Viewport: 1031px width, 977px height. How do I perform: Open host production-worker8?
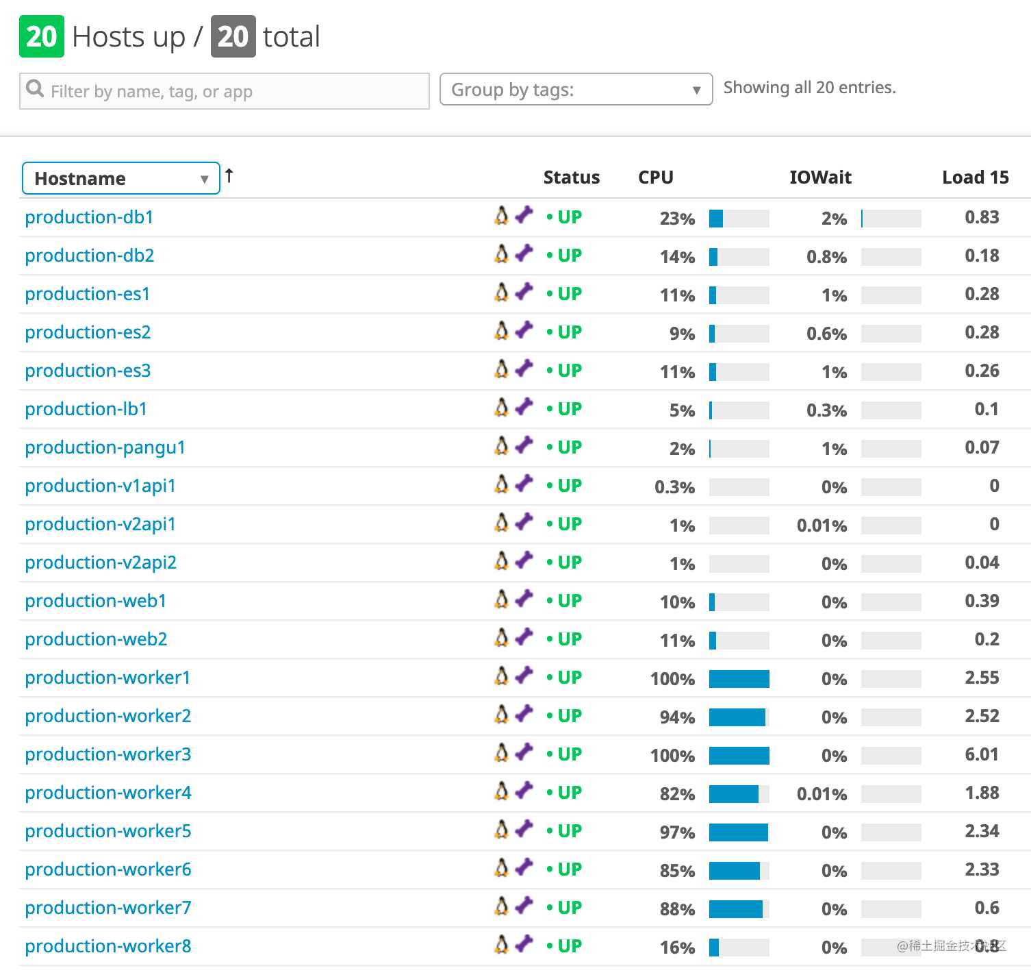tap(108, 946)
